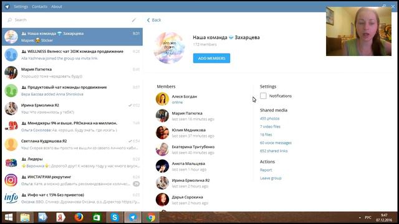Screen dimensions: 399x224
Task: Open the Наша команда Захарцева chat
Action: click(72, 37)
